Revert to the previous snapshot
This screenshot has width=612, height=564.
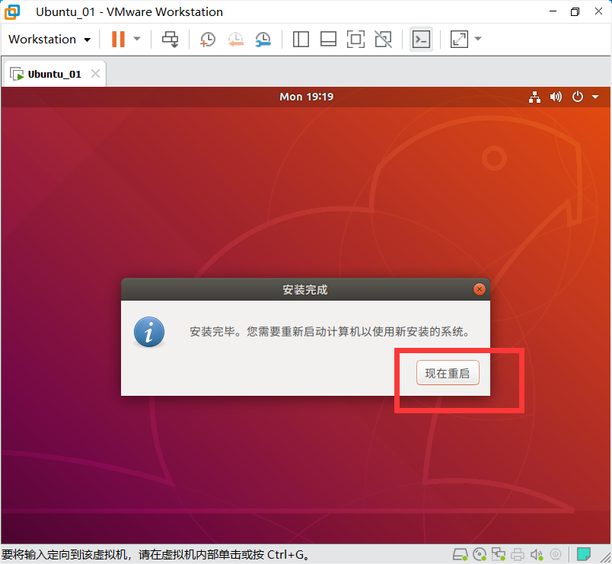pyautogui.click(x=235, y=39)
